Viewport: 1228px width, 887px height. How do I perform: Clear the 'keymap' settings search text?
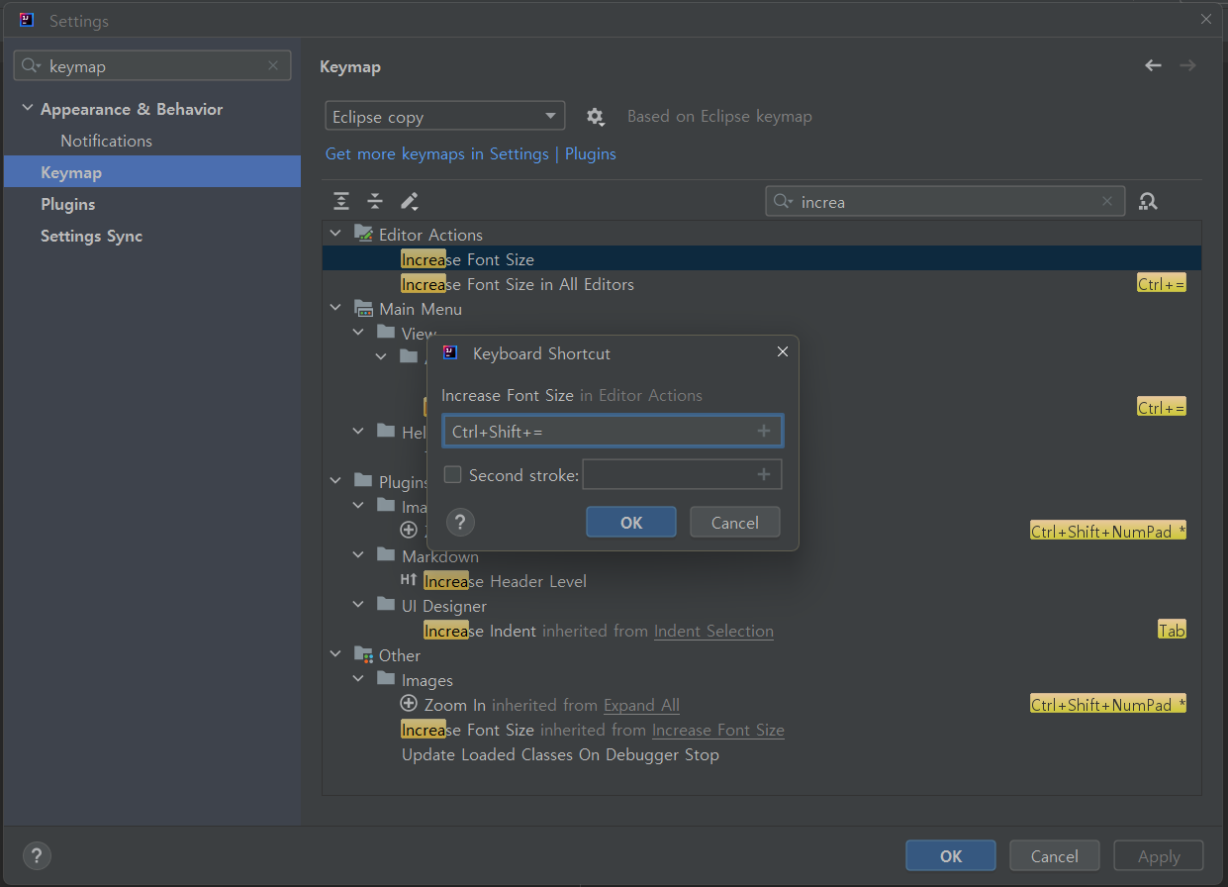point(273,66)
